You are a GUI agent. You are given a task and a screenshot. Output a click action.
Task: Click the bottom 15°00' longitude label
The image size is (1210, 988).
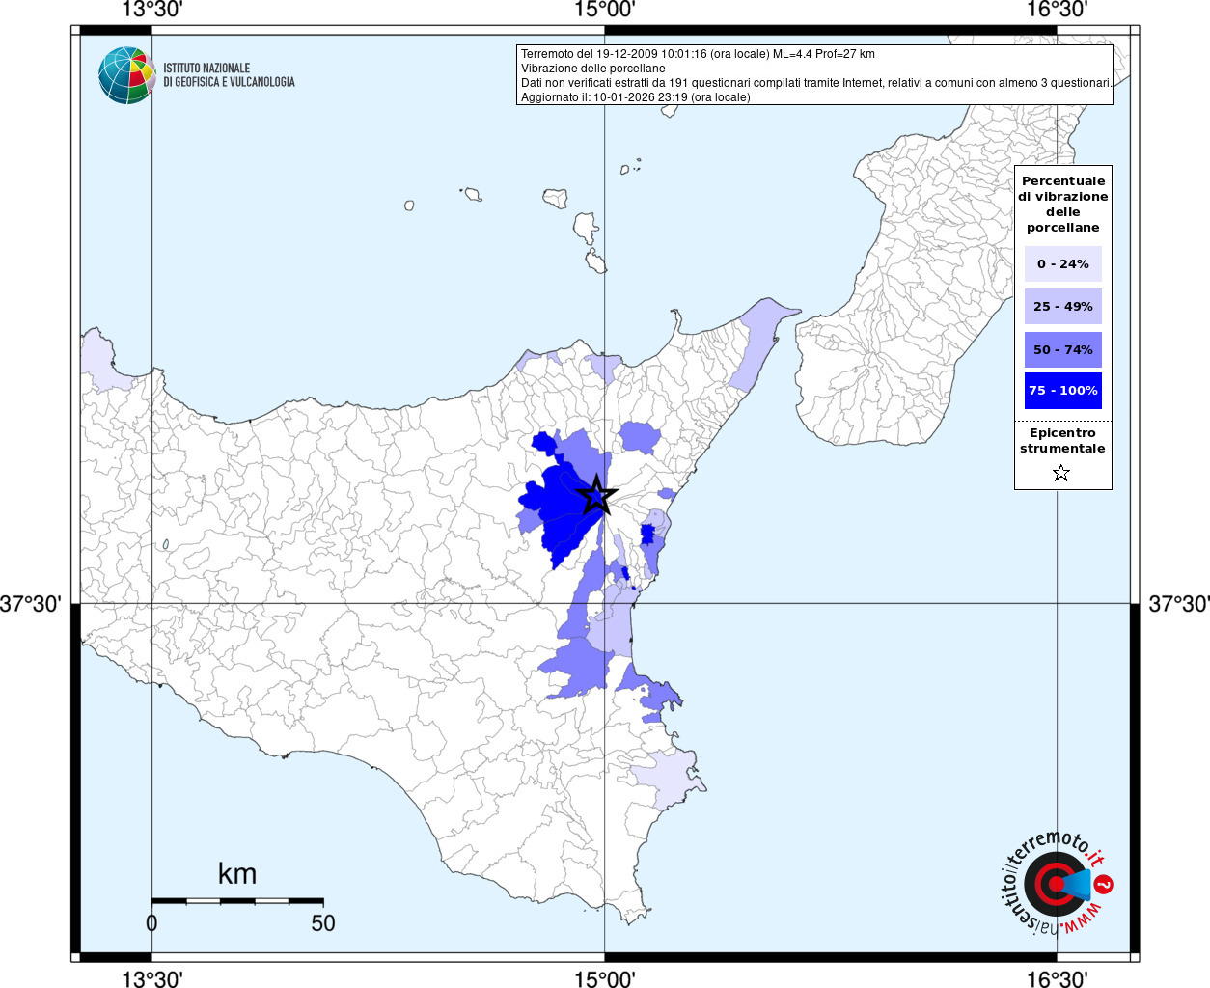click(x=605, y=978)
